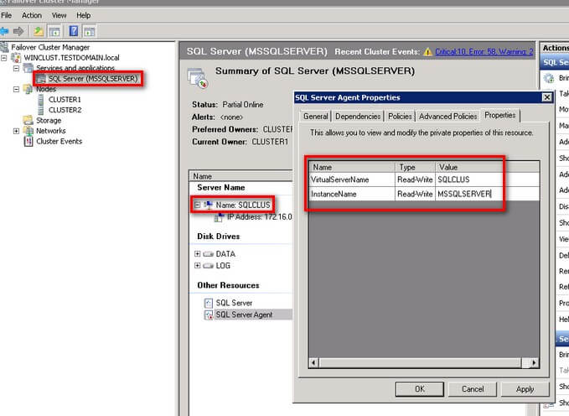Switch to the Advanced Policies tab

tap(447, 117)
